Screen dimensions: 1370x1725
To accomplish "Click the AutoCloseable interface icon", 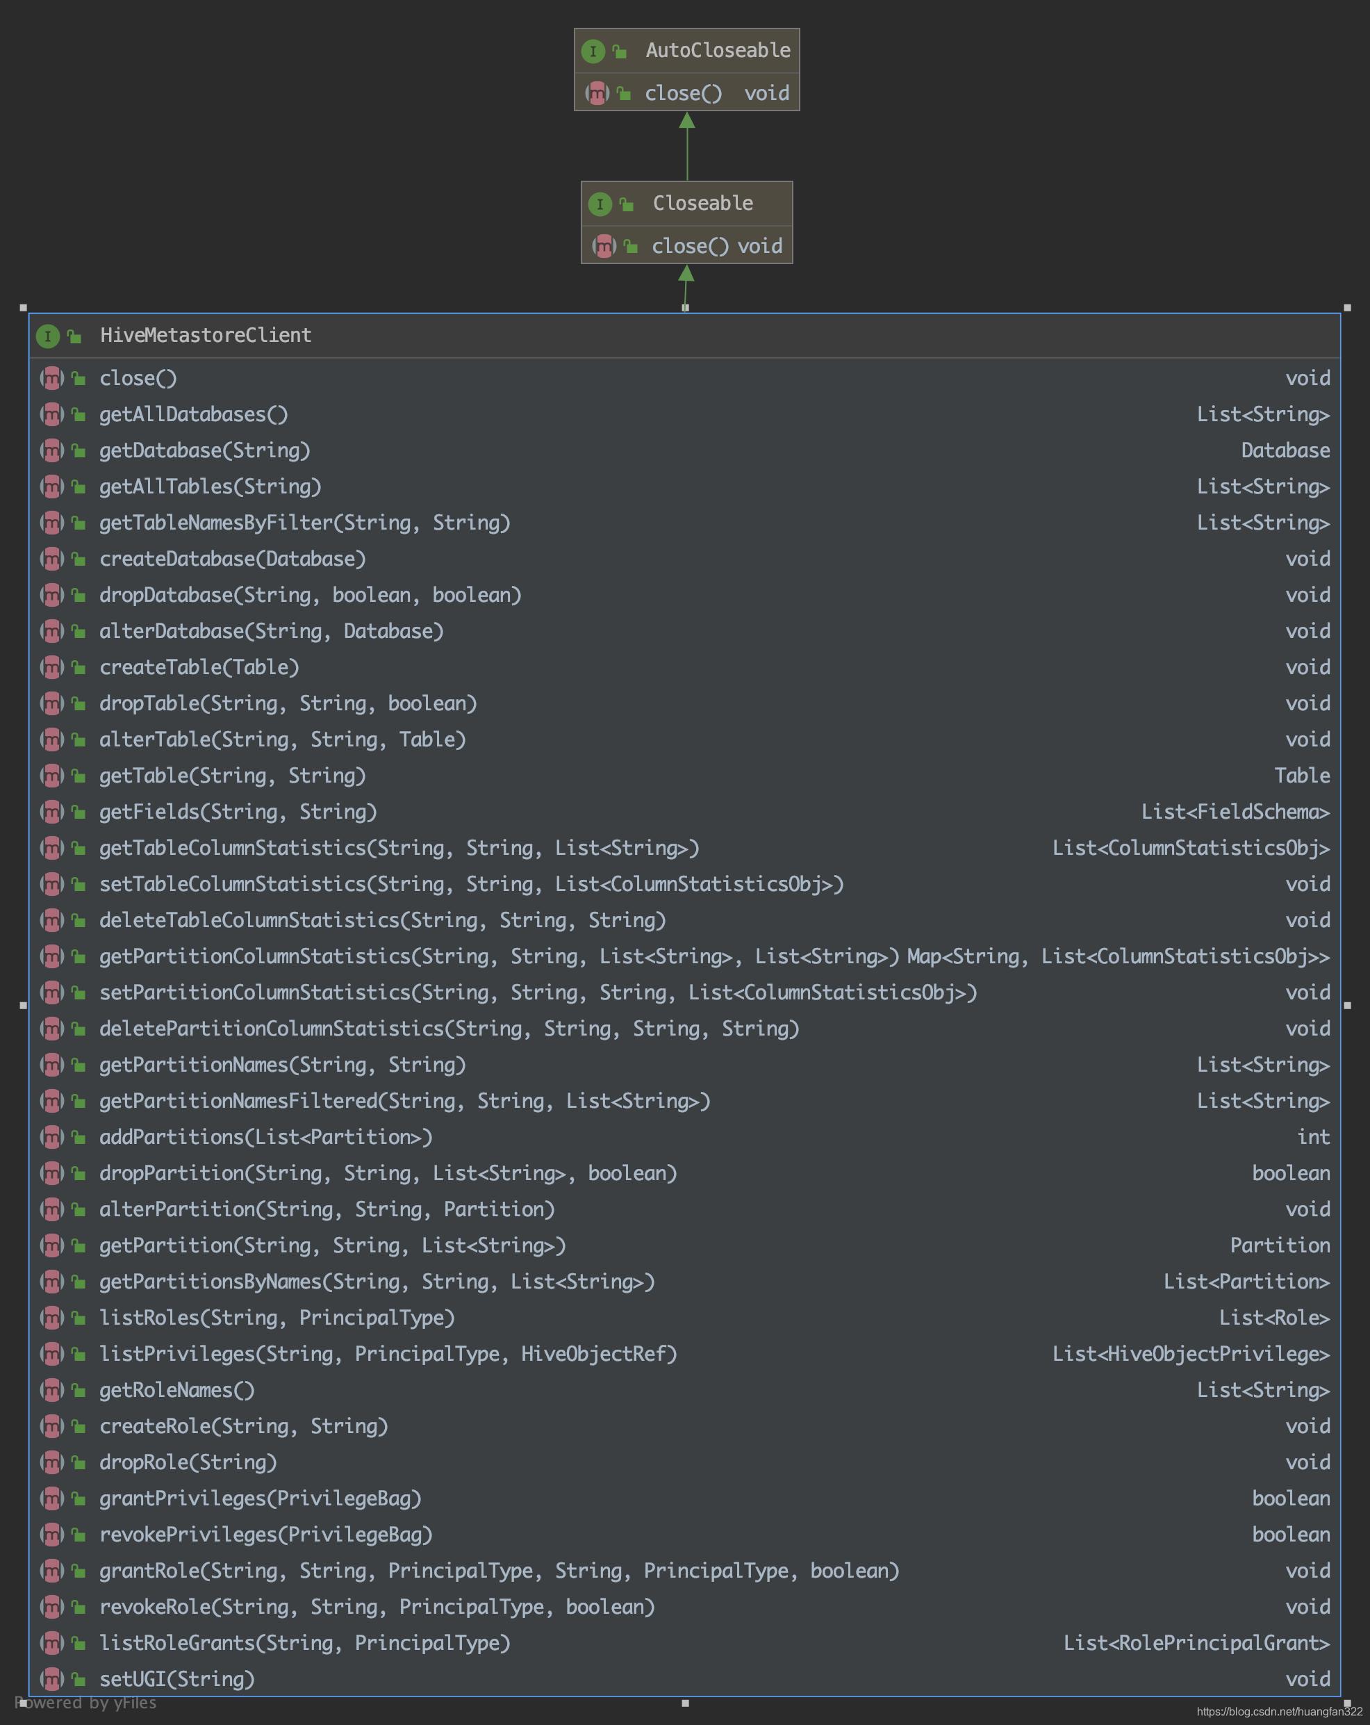I will 593,51.
